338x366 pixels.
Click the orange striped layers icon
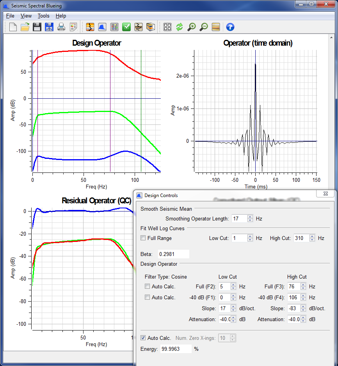[216, 27]
